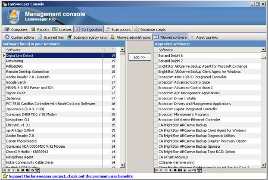Click the Lansweeper logo in the header banner
This screenshot has width=268, height=180.
pyautogui.click(x=14, y=16)
